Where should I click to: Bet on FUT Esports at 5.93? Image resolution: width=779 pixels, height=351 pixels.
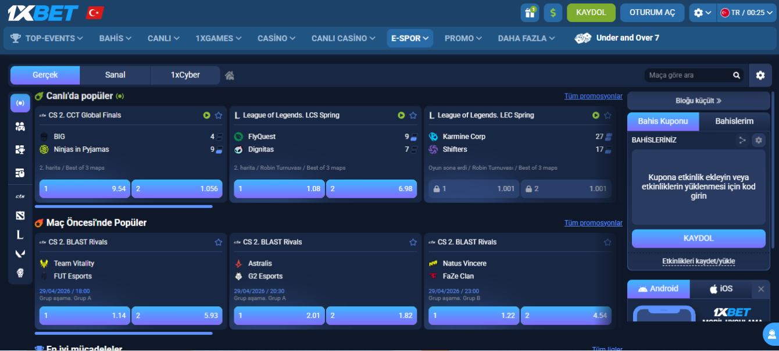coord(177,316)
